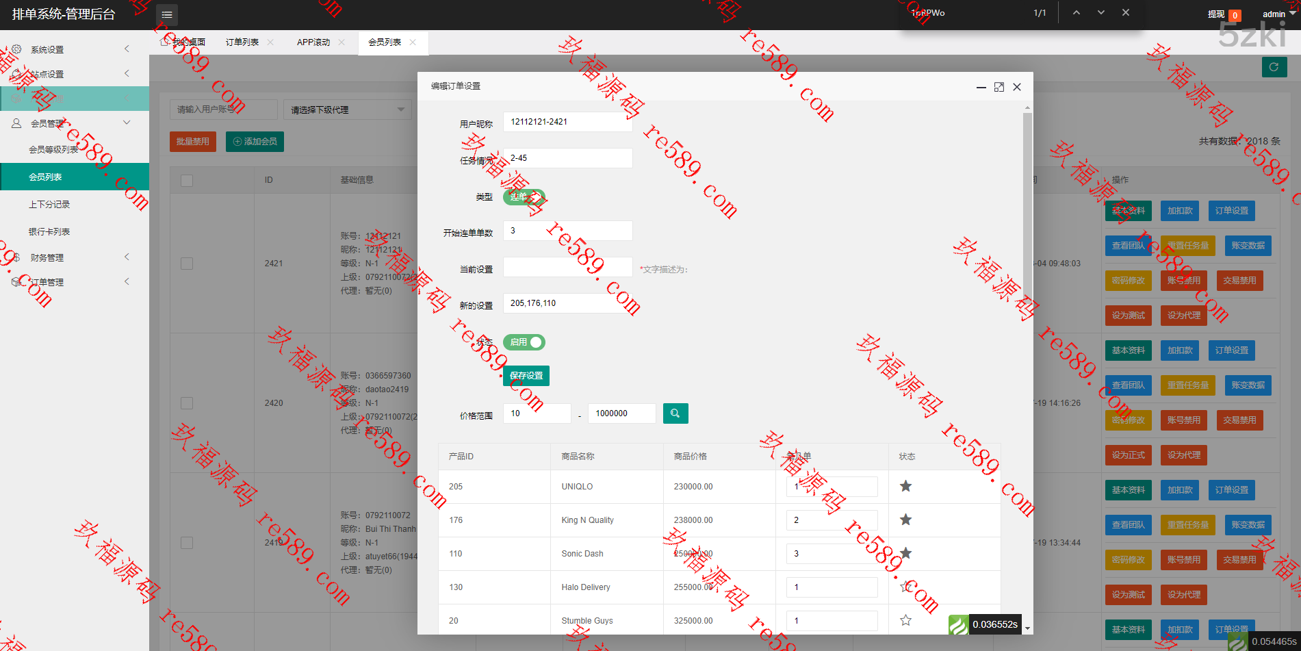Click the green refresh icon button
Viewport: 1301px width, 651px height.
[x=1274, y=67]
